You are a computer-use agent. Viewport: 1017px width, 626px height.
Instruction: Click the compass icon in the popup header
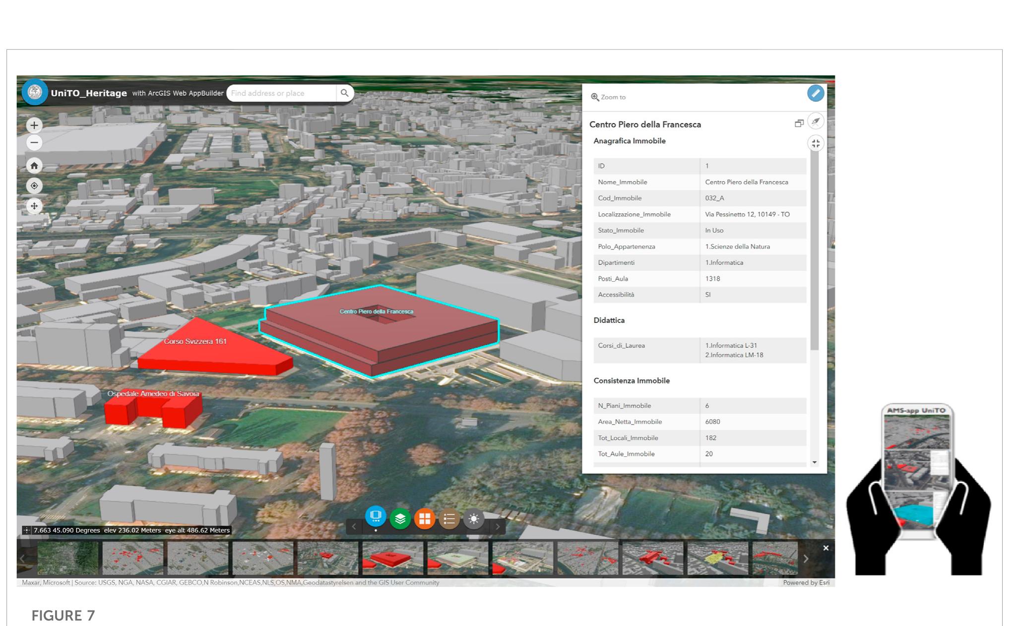[x=815, y=121]
